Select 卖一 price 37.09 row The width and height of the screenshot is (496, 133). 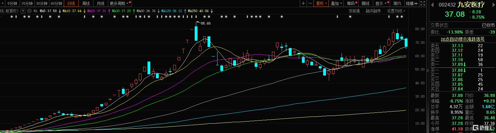coord(462,64)
